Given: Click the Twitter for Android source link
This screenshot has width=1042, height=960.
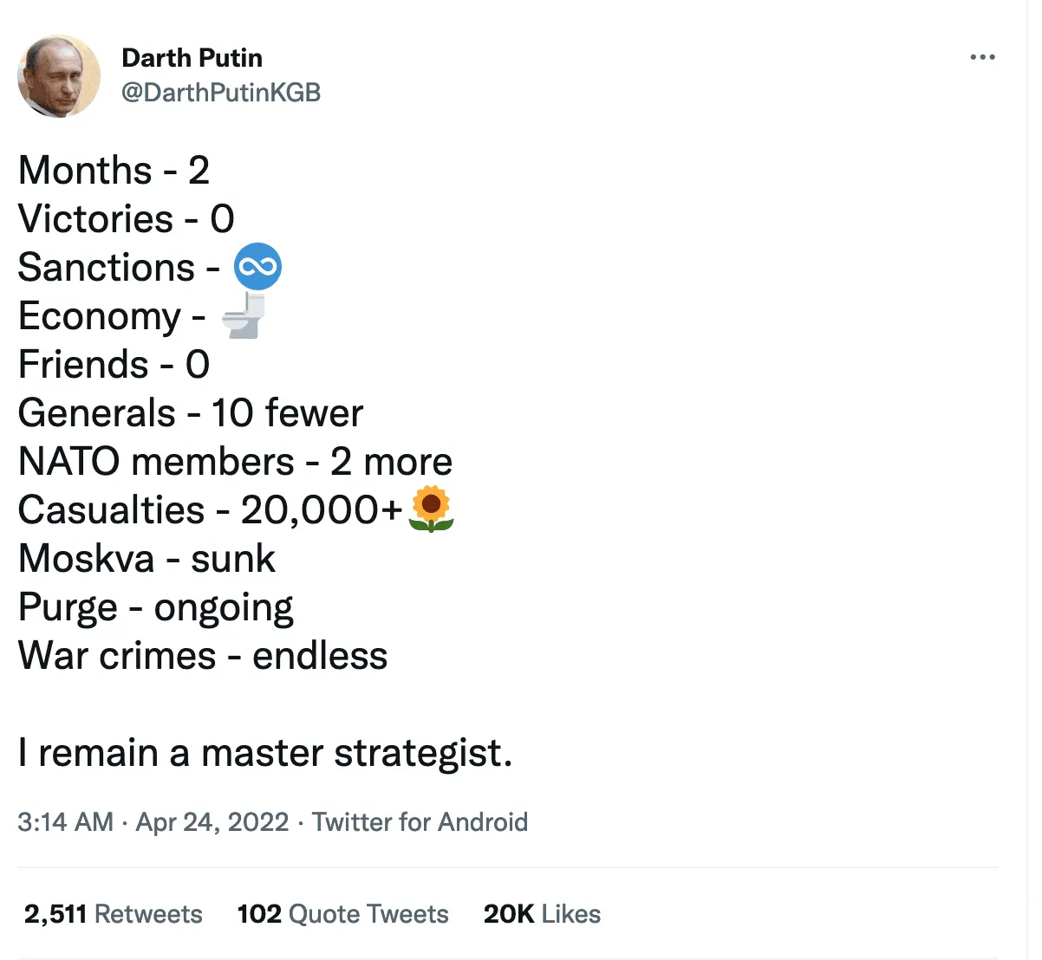Looking at the screenshot, I should [420, 821].
